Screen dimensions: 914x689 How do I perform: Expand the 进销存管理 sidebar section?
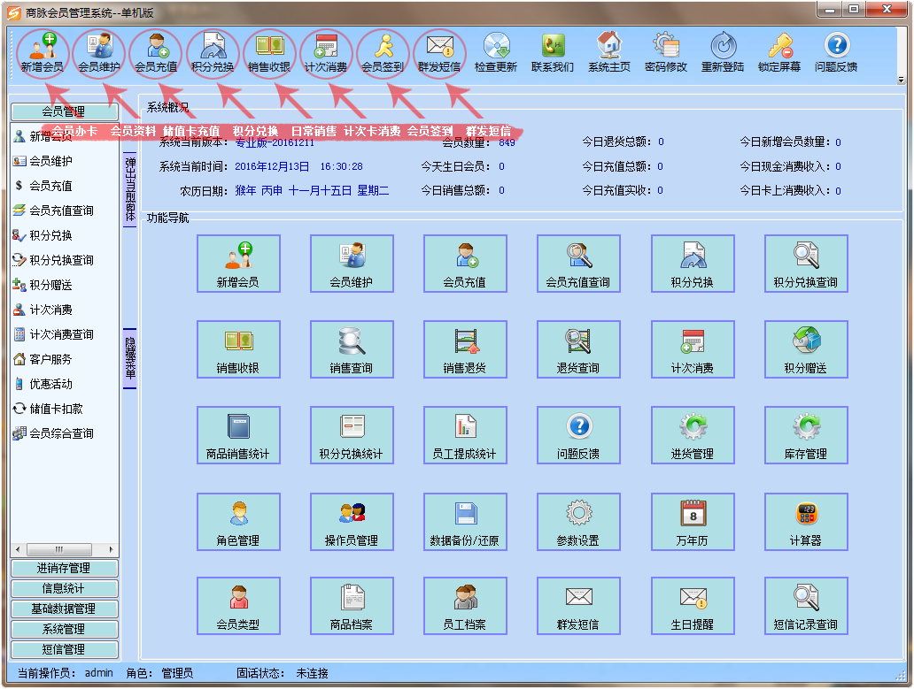point(64,569)
